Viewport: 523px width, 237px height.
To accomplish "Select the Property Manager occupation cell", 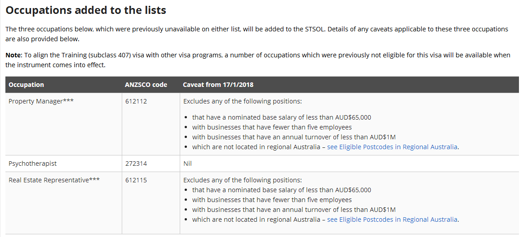I will (41, 101).
